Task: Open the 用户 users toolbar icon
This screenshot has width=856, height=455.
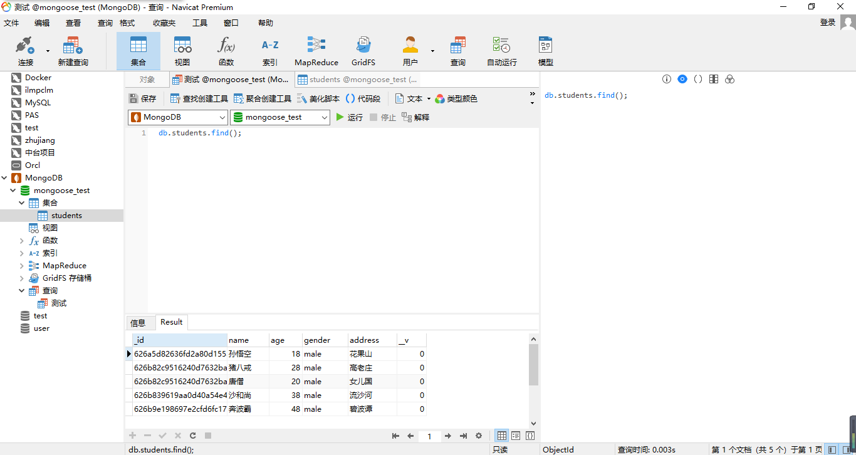Action: pyautogui.click(x=410, y=51)
